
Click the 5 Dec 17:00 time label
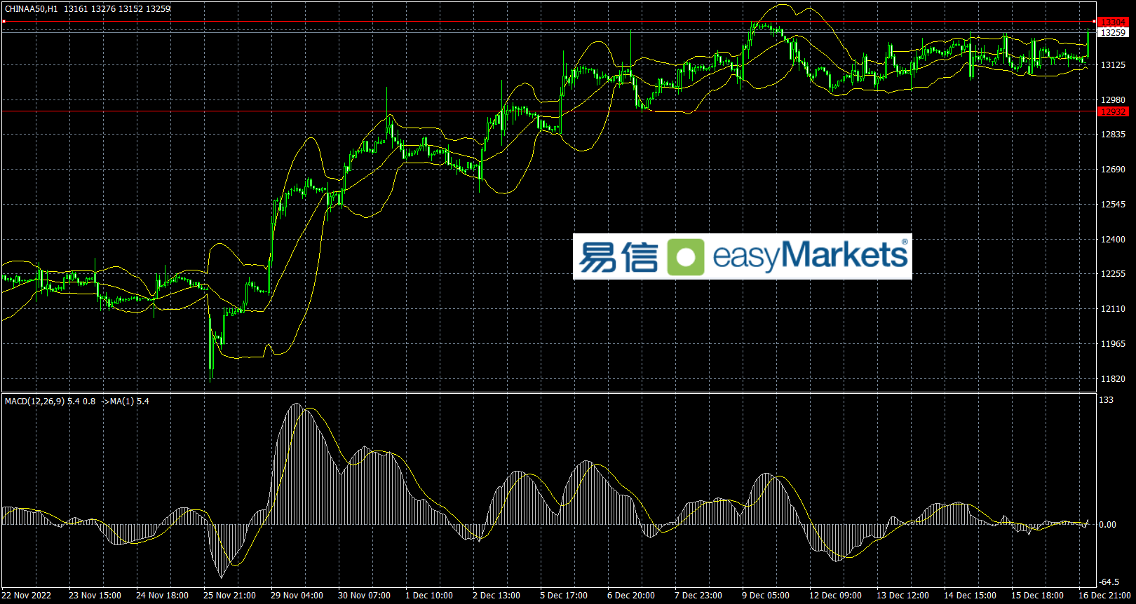564,596
